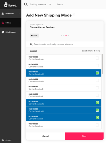The height and width of the screenshot is (143, 106).
Task: Open Account in the sidebar
Action: pos(10,140)
